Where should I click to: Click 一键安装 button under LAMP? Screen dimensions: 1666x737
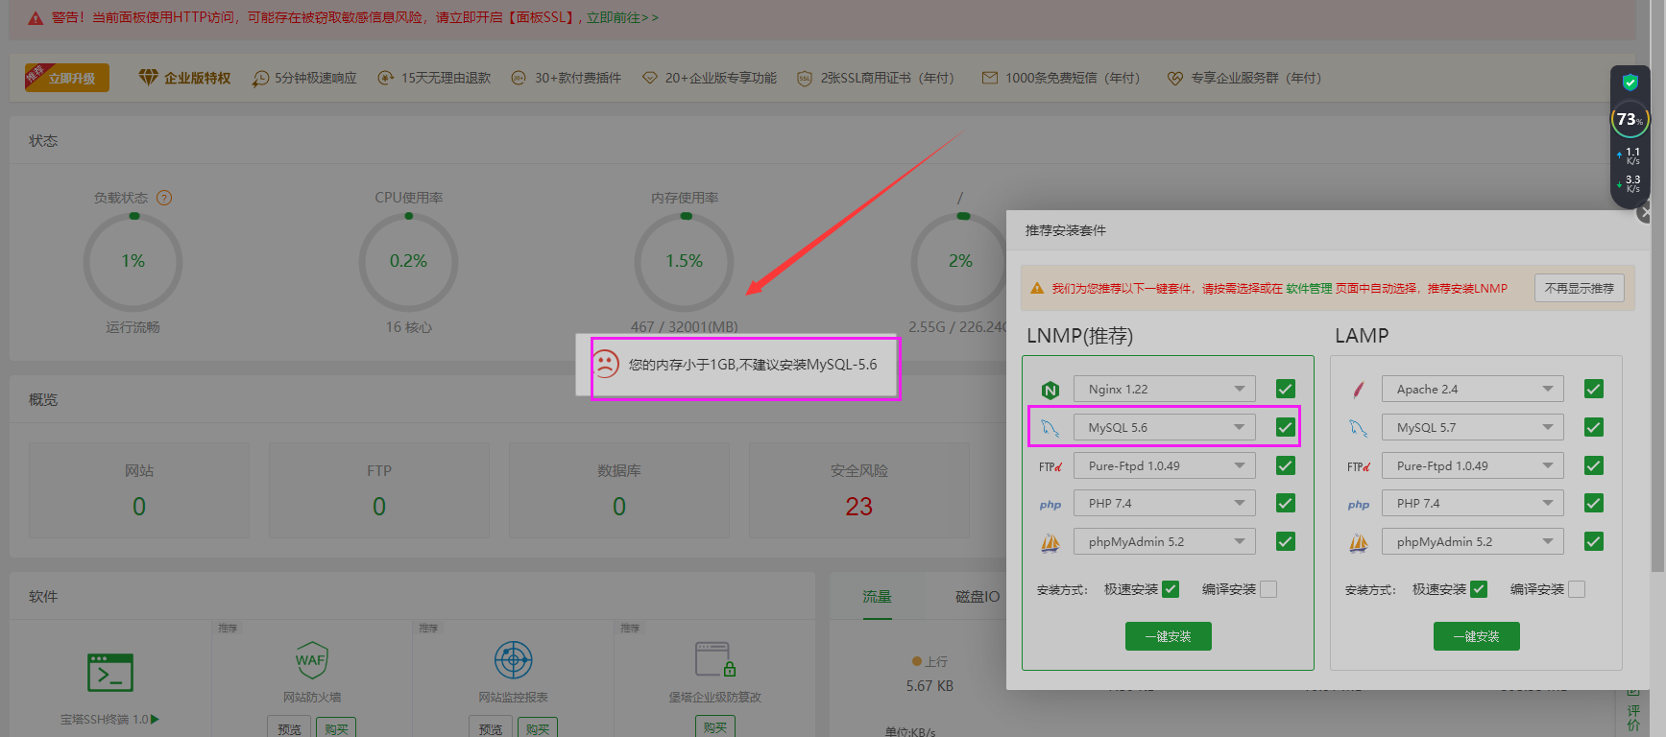[1477, 636]
